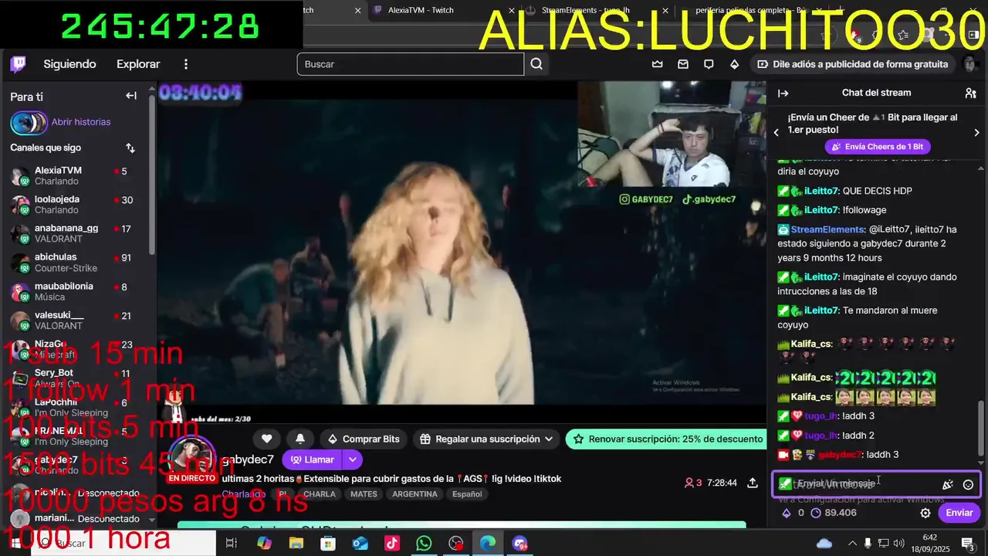
Task: Toggle stream notifications bell
Action: tap(300, 439)
